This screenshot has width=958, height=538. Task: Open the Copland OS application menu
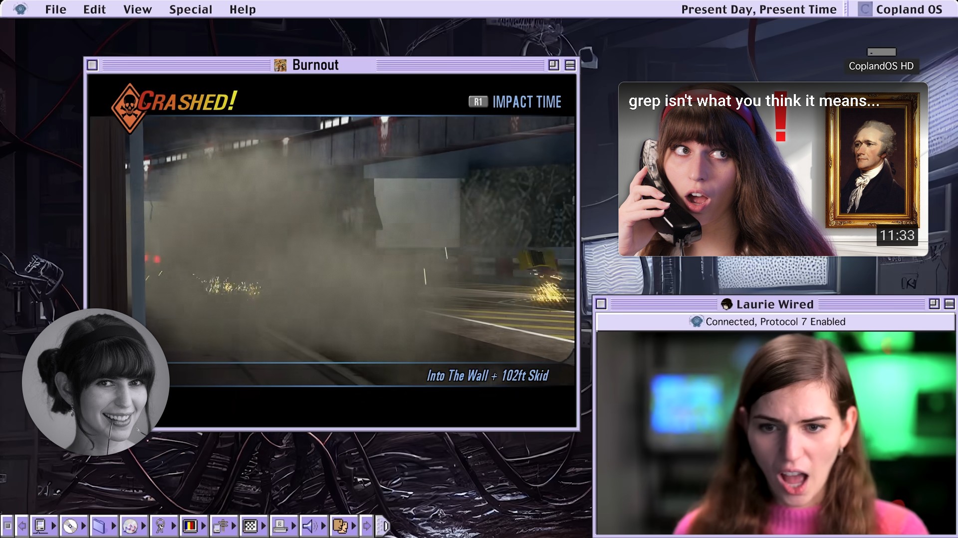click(900, 9)
